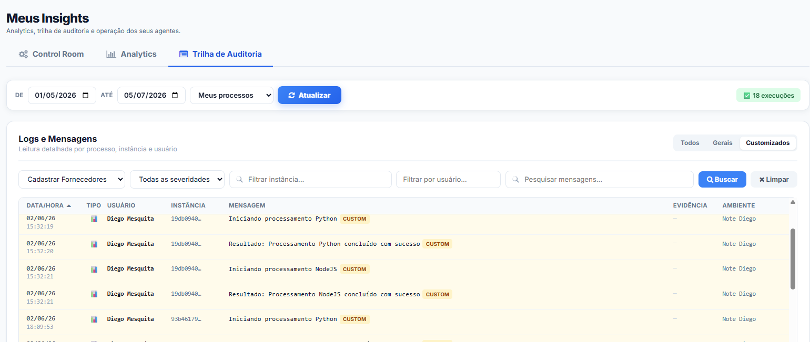
Task: Click the Trilha de Auditoria list icon
Action: pos(184,54)
